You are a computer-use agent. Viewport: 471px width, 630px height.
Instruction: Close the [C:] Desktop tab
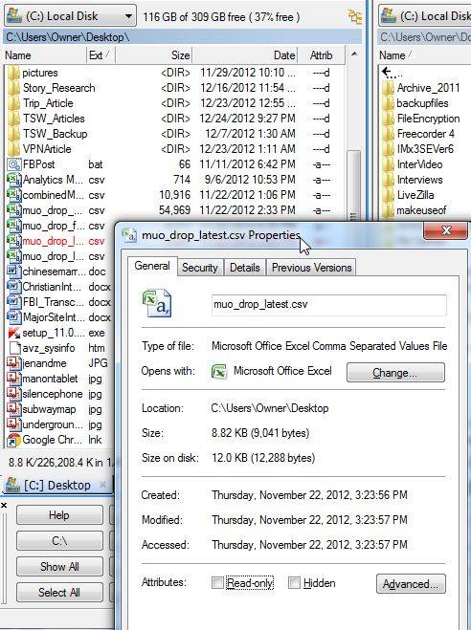coord(103,485)
